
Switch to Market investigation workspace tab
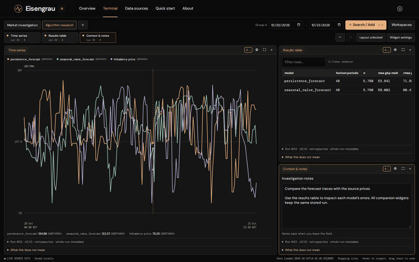tap(22, 25)
